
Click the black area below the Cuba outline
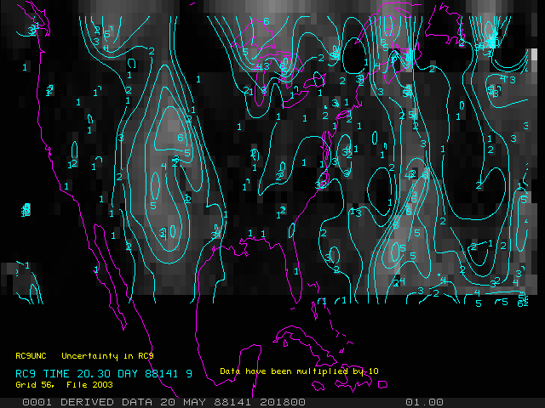click(x=298, y=357)
